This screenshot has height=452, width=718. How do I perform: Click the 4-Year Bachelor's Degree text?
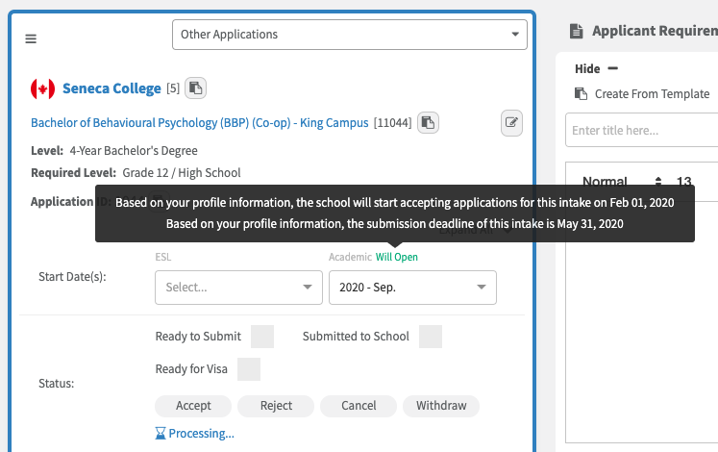pyautogui.click(x=134, y=151)
